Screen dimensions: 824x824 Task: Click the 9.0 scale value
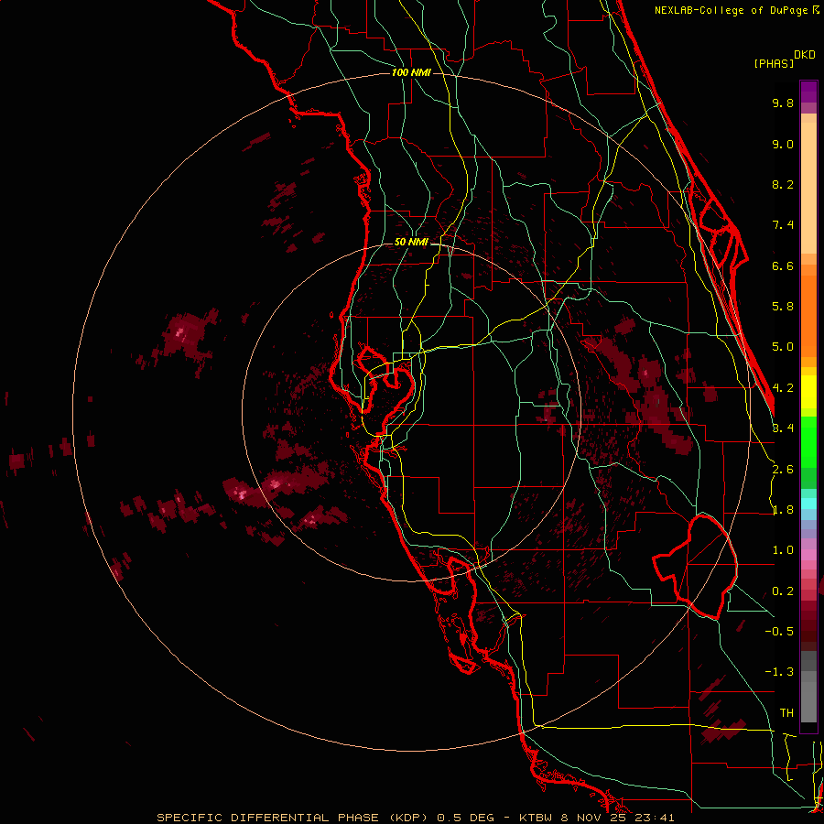coord(783,144)
